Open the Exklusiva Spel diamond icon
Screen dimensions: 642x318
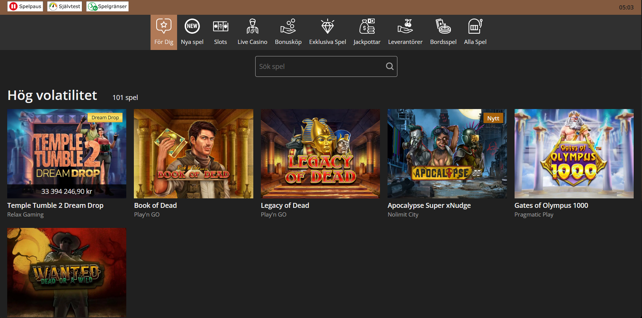pos(328,26)
